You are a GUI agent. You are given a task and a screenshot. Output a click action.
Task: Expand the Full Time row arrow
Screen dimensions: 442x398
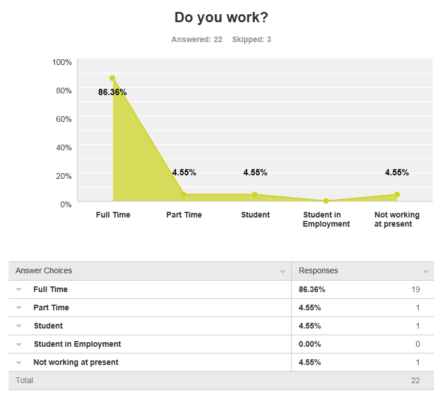pos(19,290)
